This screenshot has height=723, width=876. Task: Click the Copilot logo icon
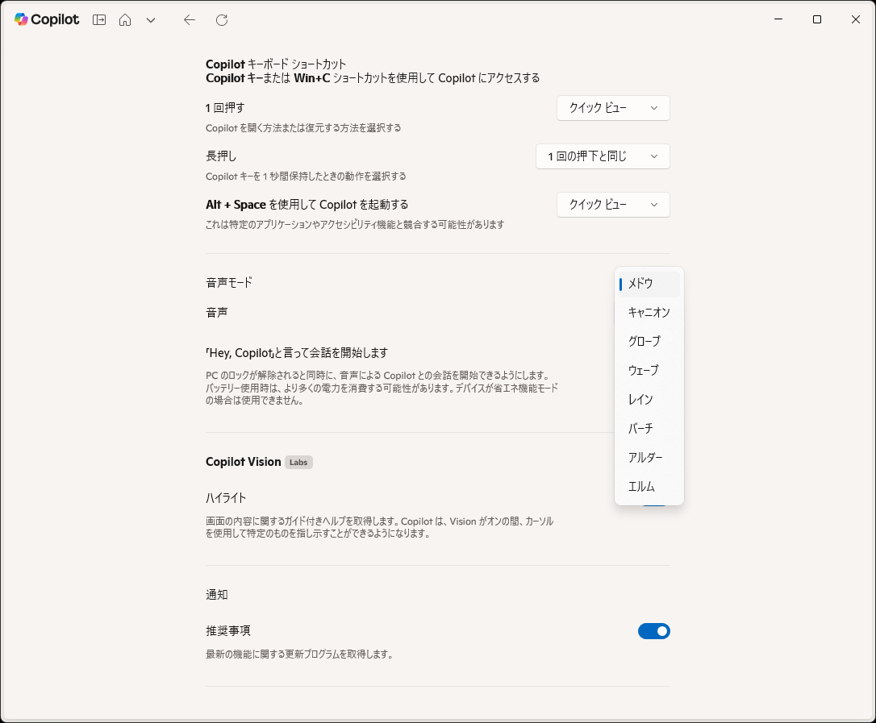22,19
